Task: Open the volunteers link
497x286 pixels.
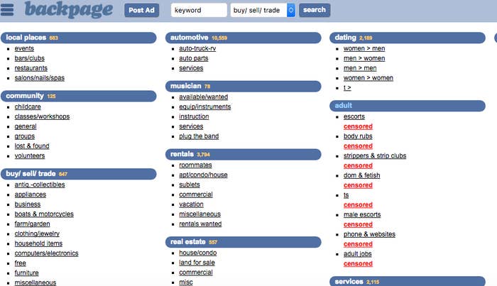Action: [x=30, y=156]
